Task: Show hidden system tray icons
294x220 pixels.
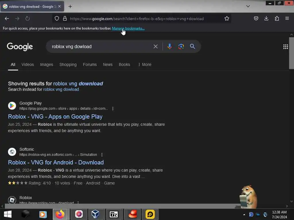Action: pyautogui.click(x=244, y=215)
